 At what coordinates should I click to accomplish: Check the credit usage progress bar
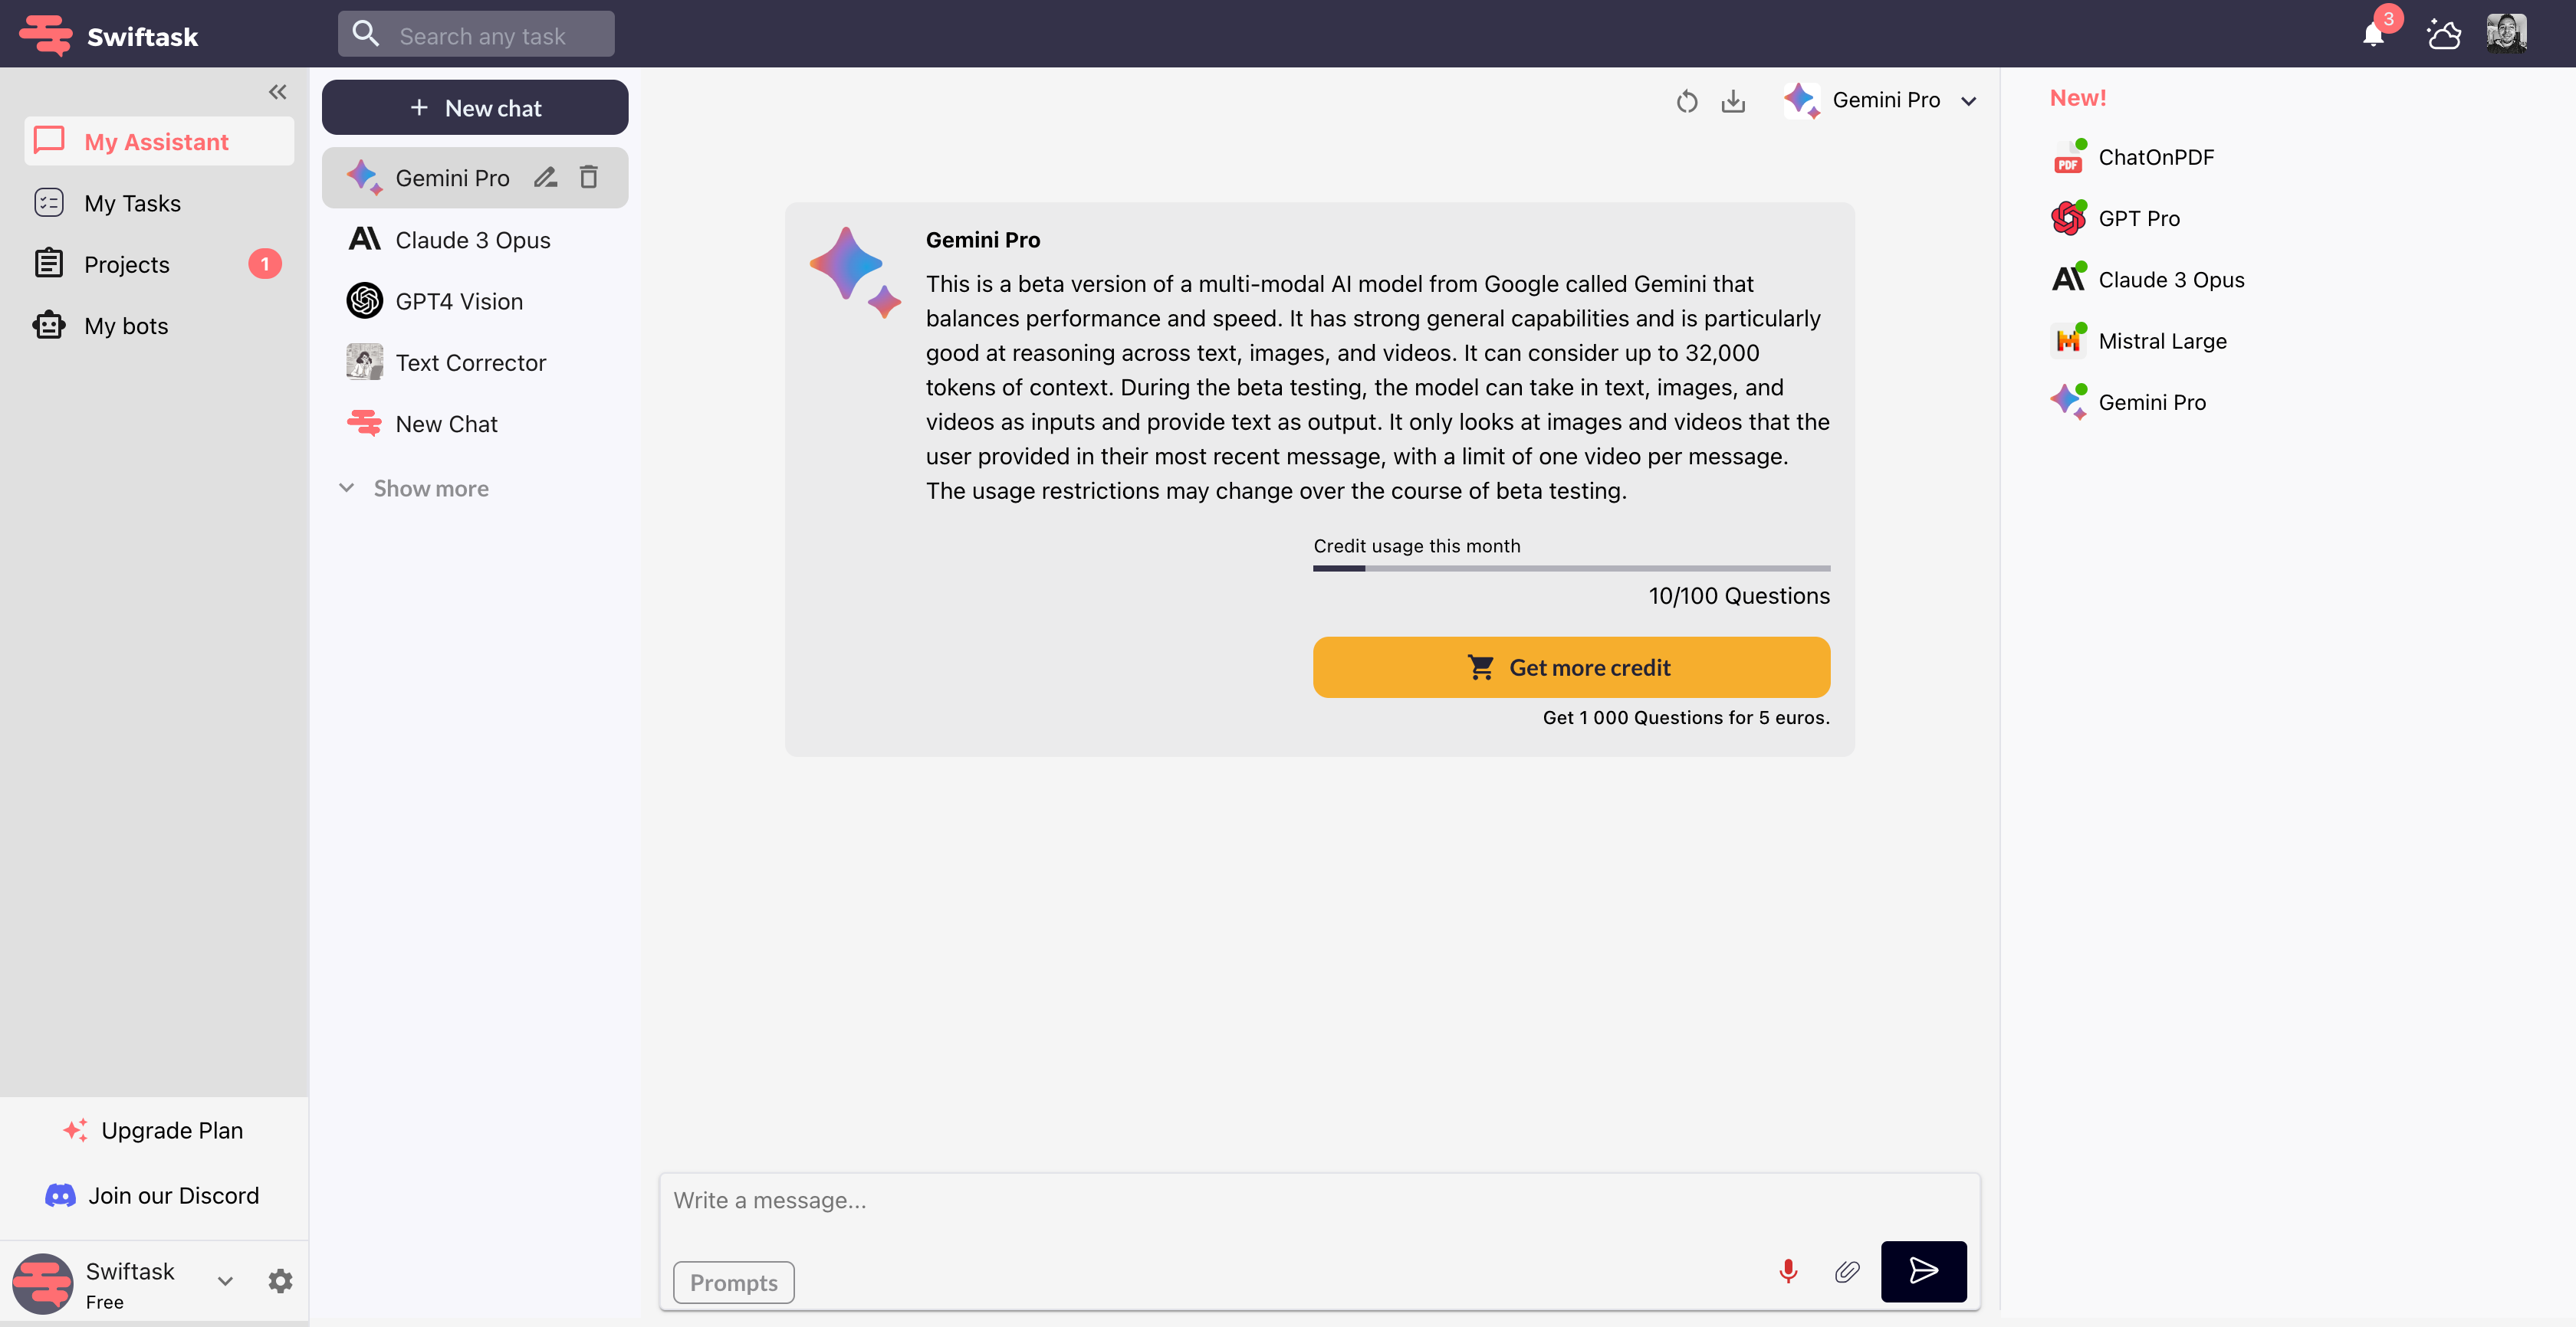click(x=1570, y=568)
